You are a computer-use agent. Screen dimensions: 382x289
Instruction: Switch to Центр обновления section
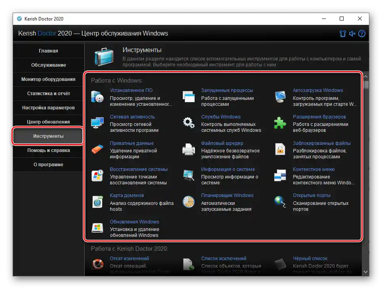tap(48, 122)
